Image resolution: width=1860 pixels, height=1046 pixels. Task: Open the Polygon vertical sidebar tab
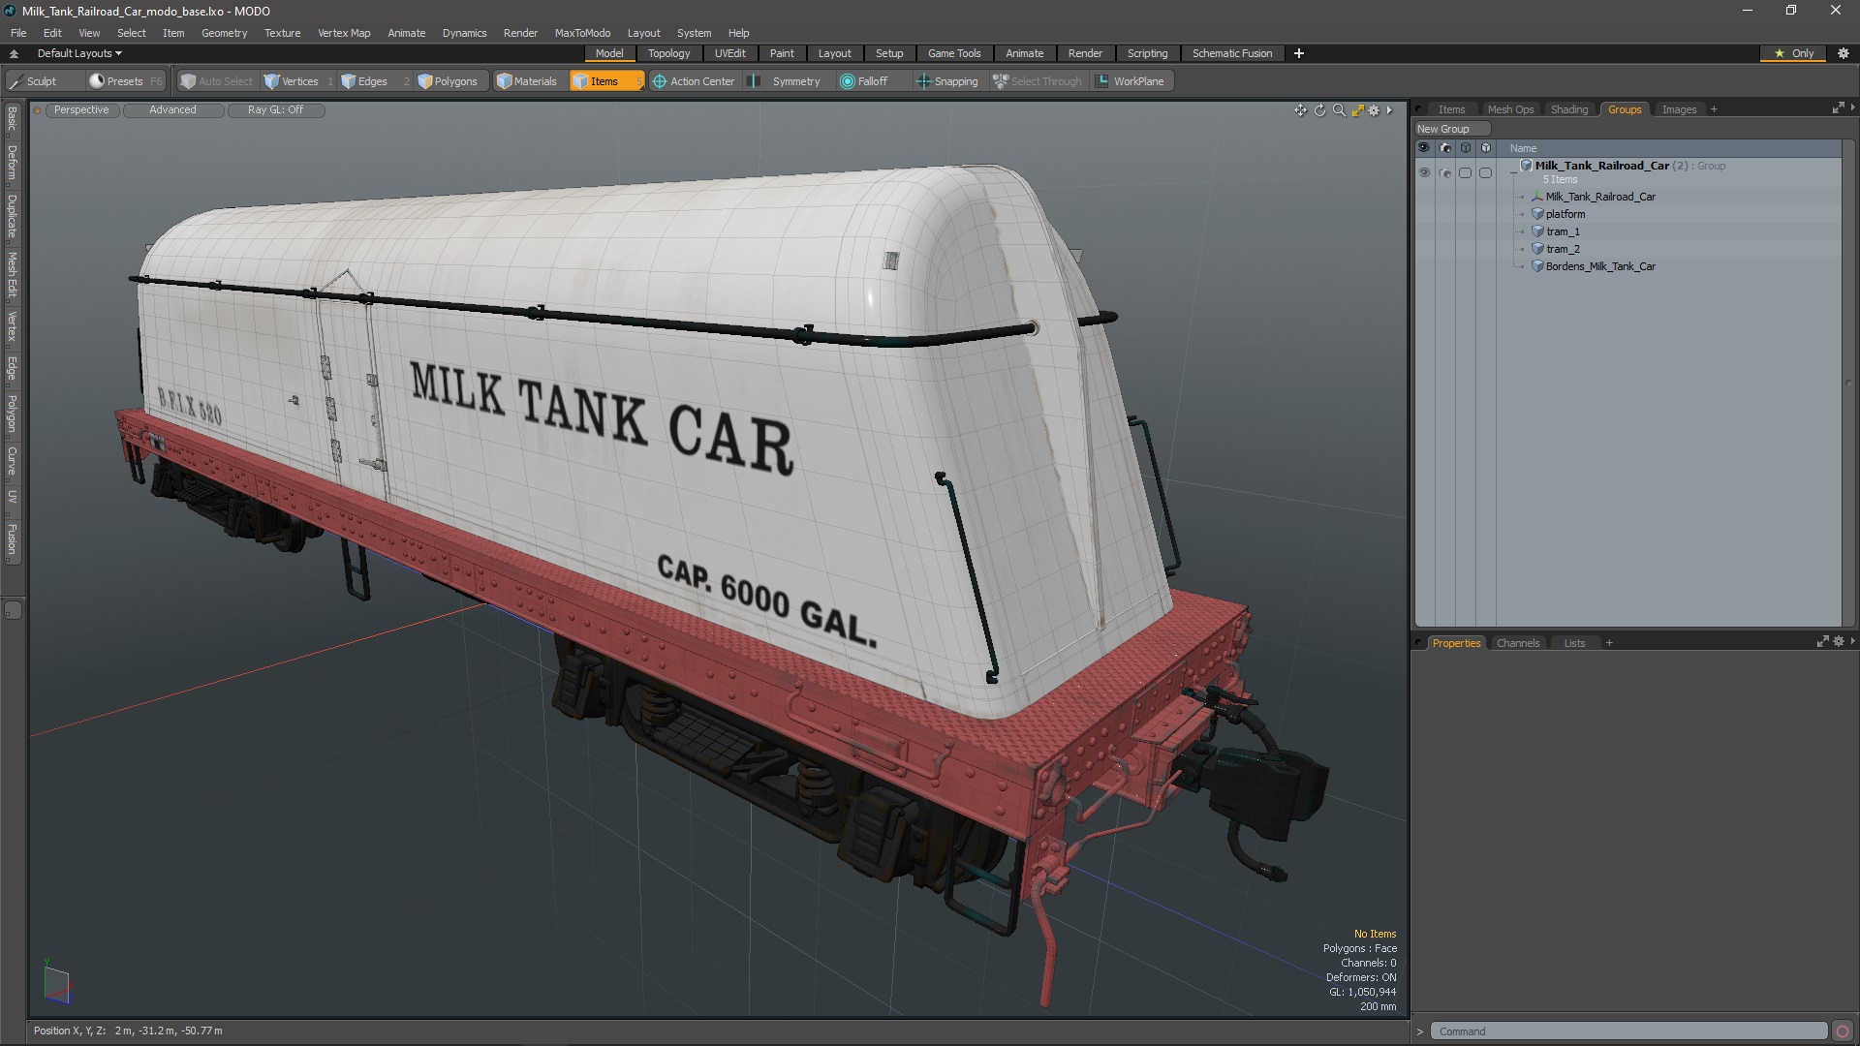pyautogui.click(x=12, y=414)
